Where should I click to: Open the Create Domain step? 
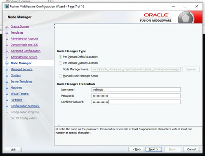[20, 26]
